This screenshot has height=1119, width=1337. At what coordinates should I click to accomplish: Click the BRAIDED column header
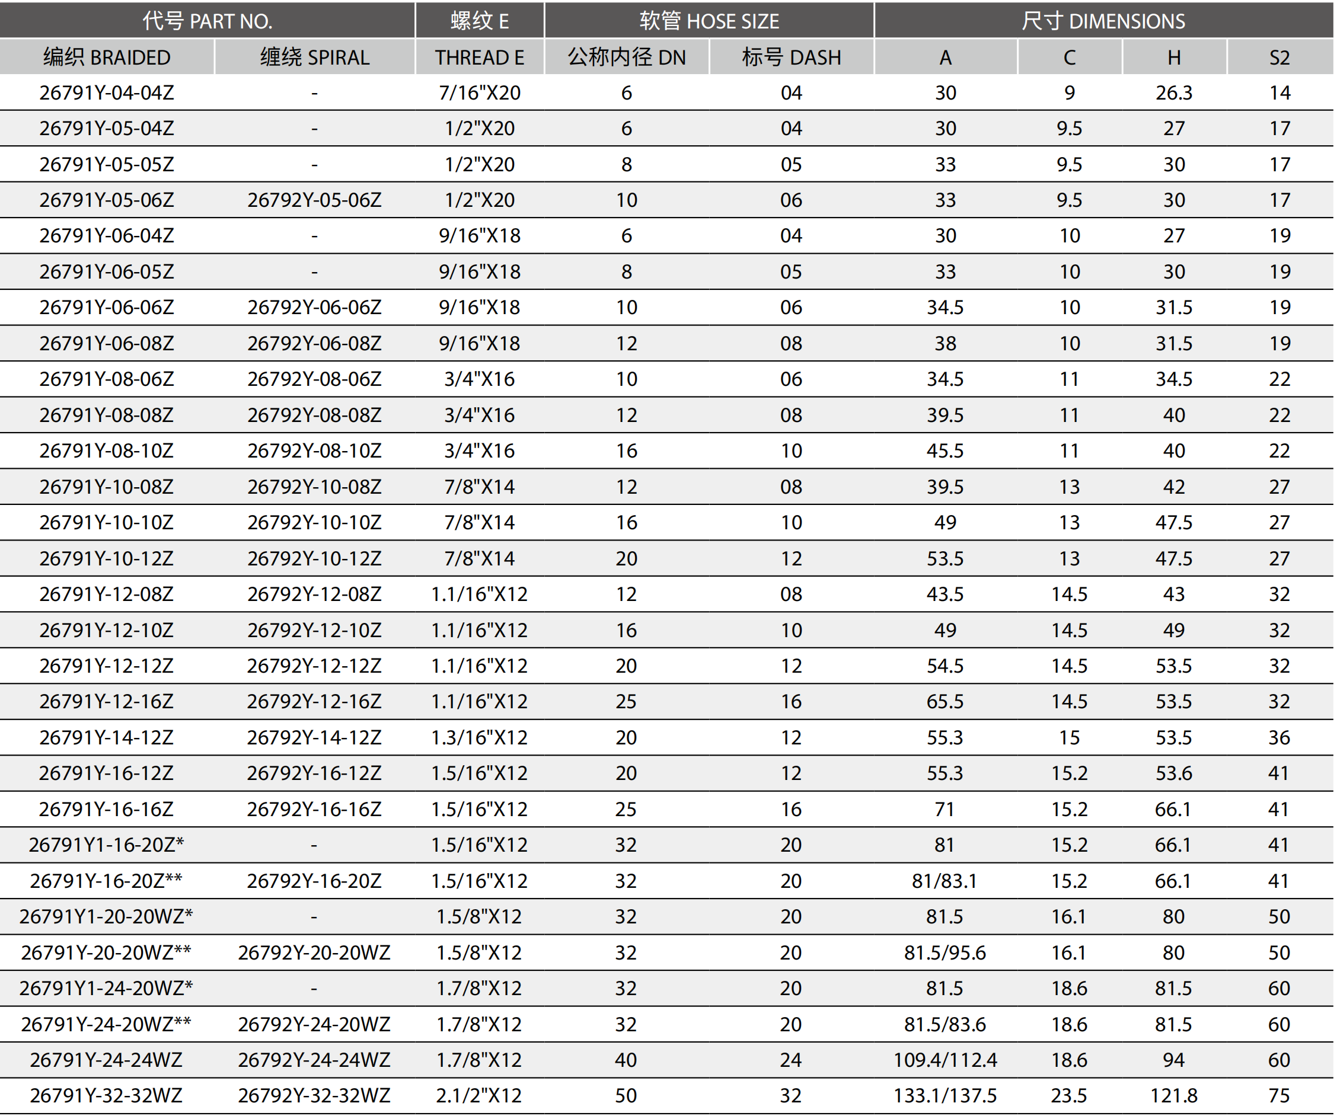pyautogui.click(x=107, y=57)
